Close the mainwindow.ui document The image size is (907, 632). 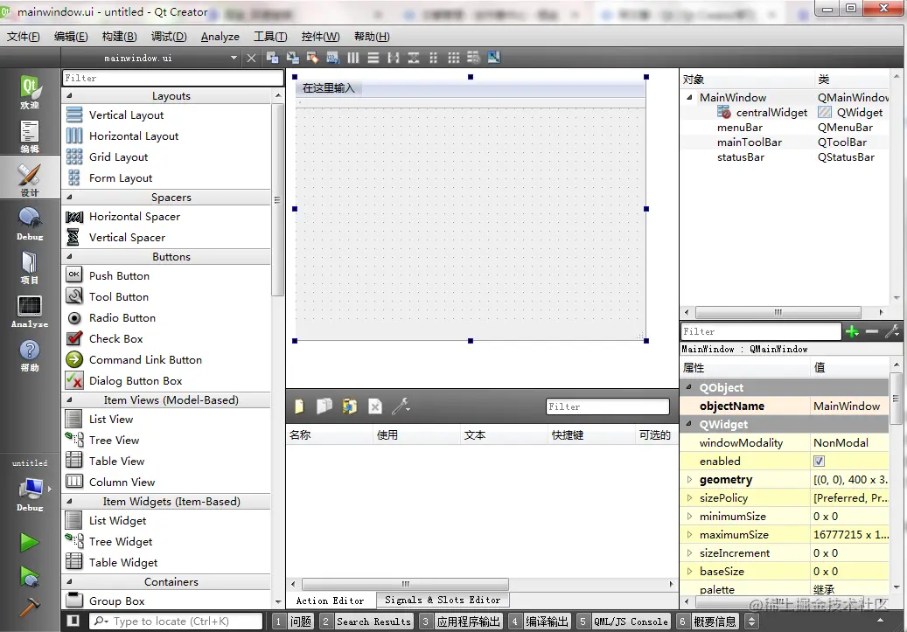251,58
